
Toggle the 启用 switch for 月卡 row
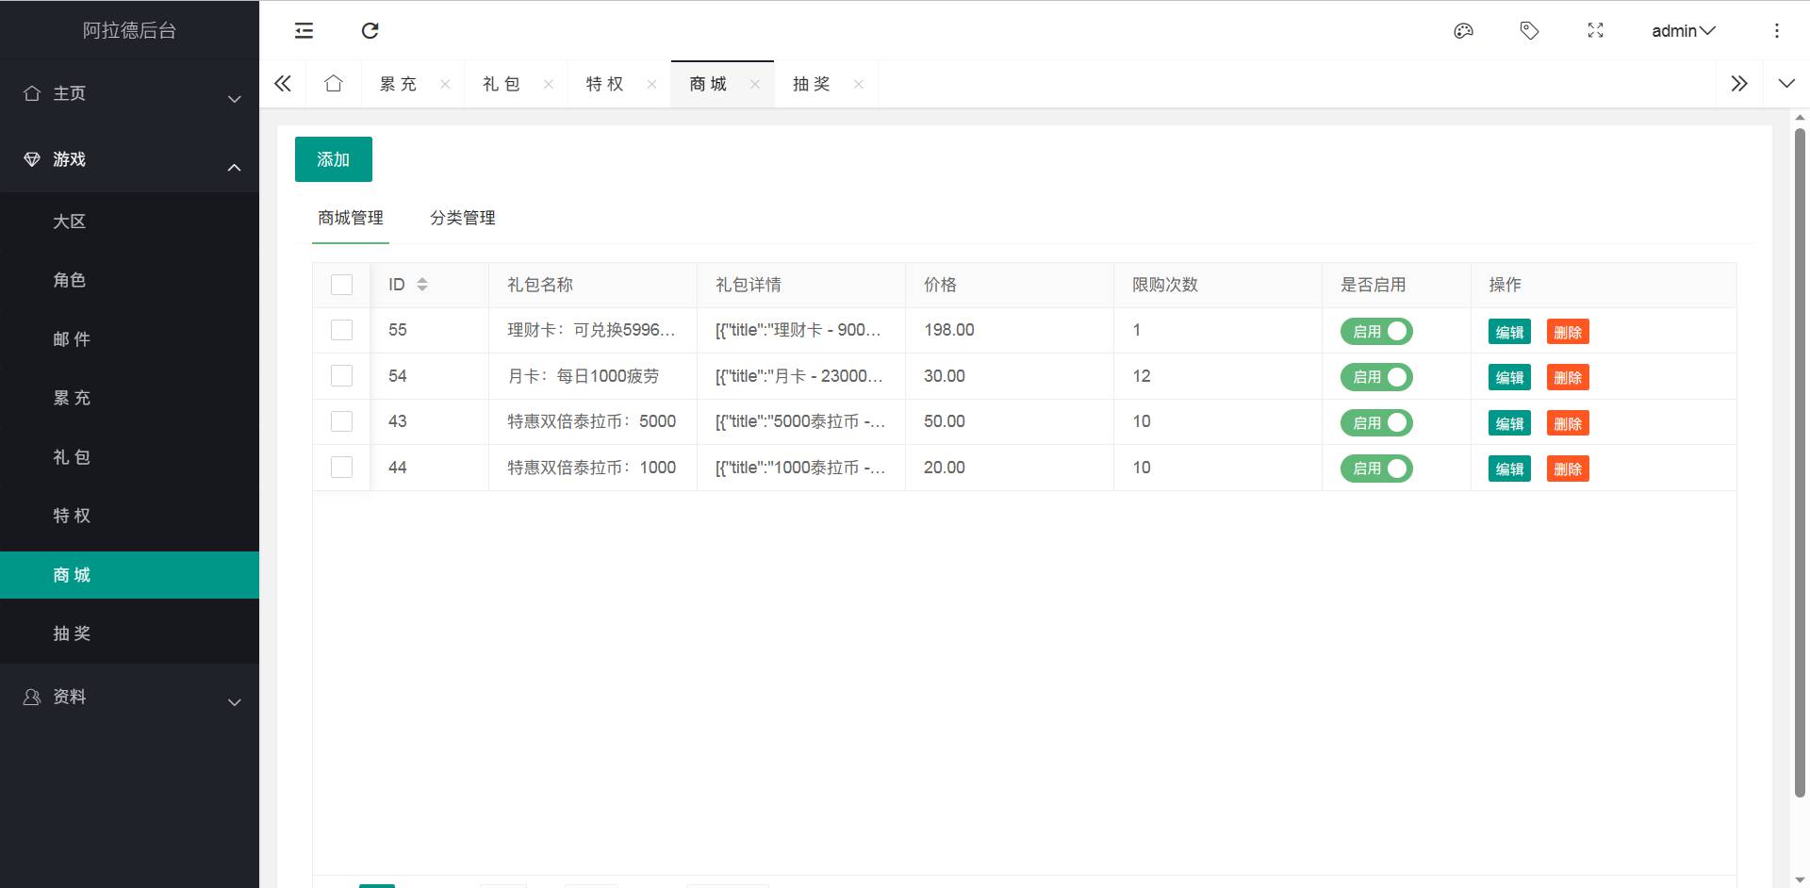(1376, 377)
